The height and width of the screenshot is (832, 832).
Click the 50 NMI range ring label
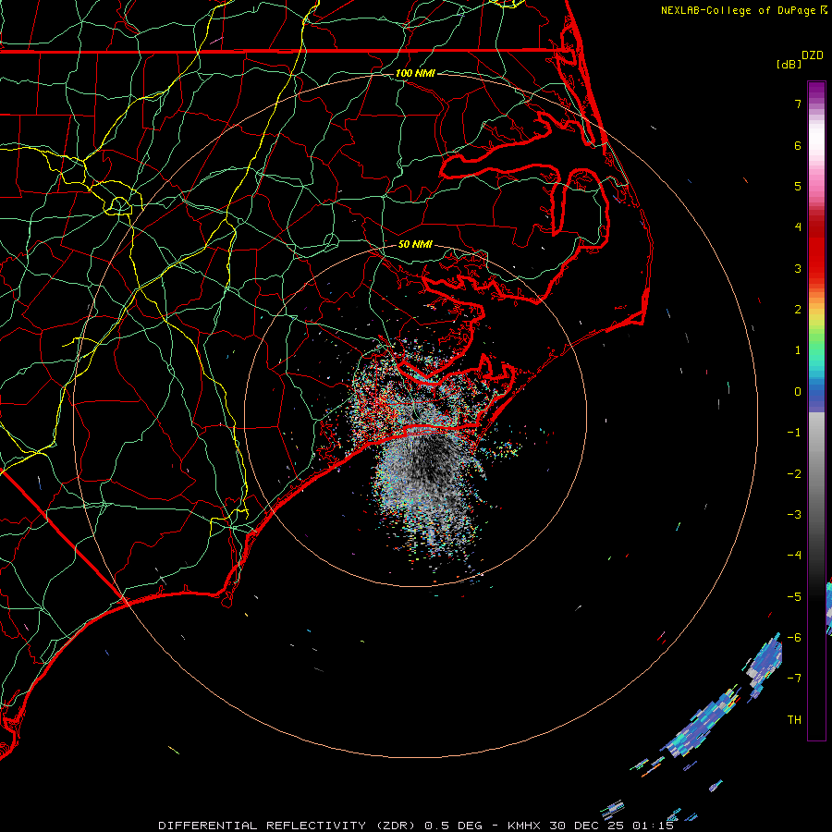point(415,244)
